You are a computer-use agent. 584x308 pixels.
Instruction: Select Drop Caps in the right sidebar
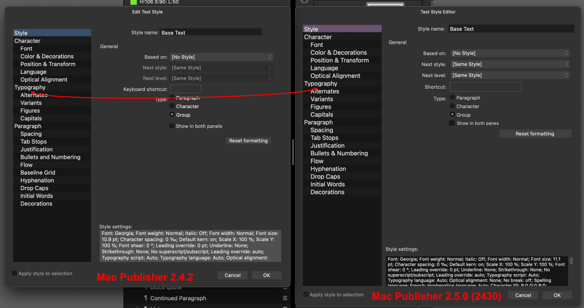coord(325,176)
